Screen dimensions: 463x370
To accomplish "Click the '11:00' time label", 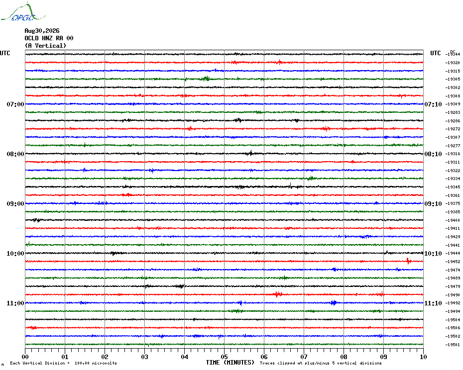I will click(x=15, y=303).
